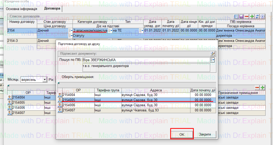
Task: Click the blue refresh arrows icon
Action: coord(257,16)
